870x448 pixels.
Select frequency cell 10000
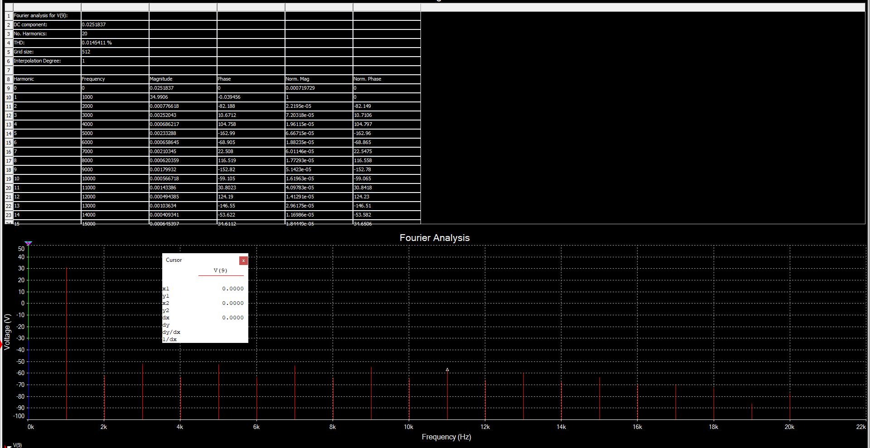tap(115, 179)
